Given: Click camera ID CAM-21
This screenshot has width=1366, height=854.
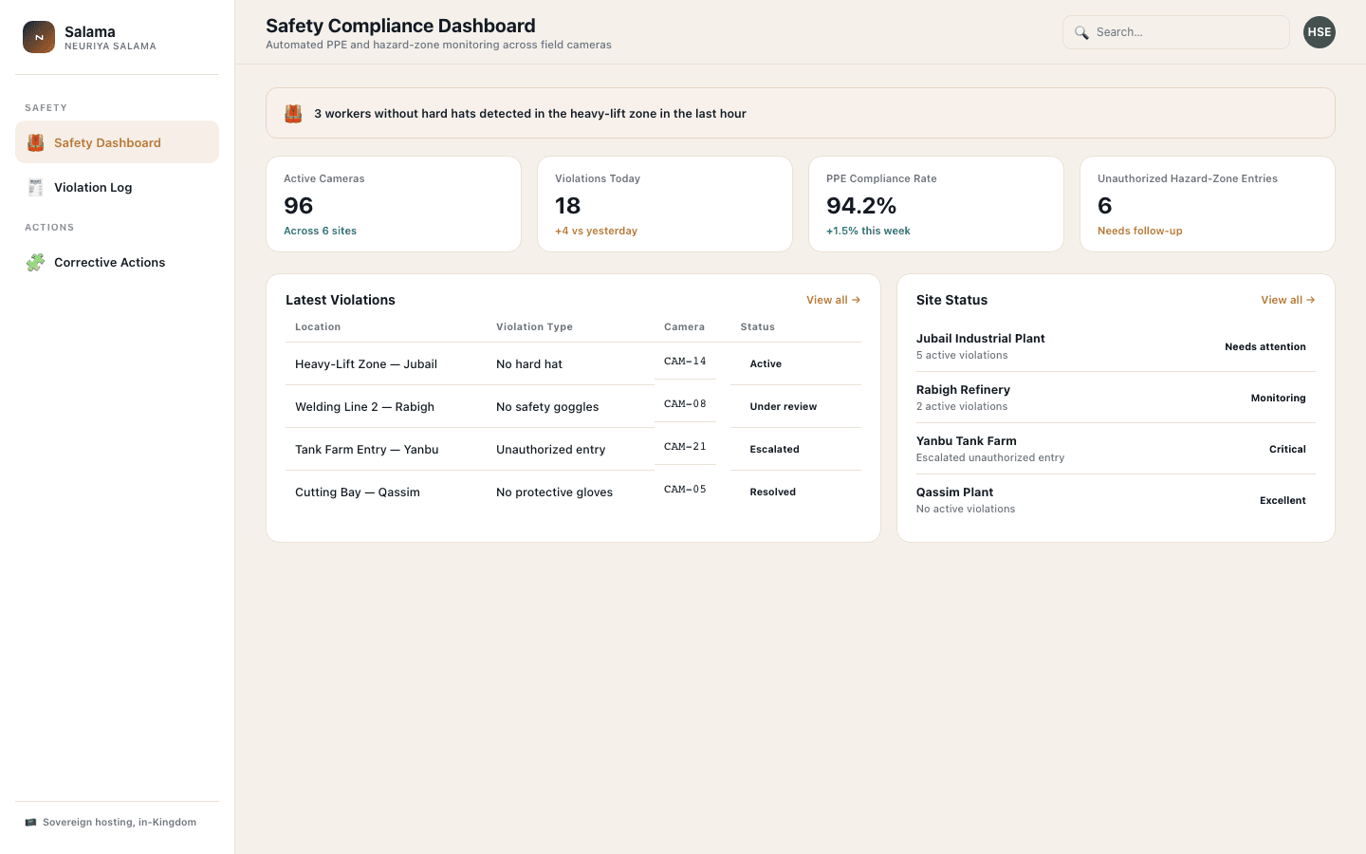Looking at the screenshot, I should click(x=685, y=447).
